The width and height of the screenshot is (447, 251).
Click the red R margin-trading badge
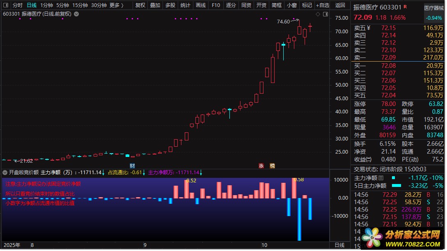pyautogui.click(x=405, y=7)
